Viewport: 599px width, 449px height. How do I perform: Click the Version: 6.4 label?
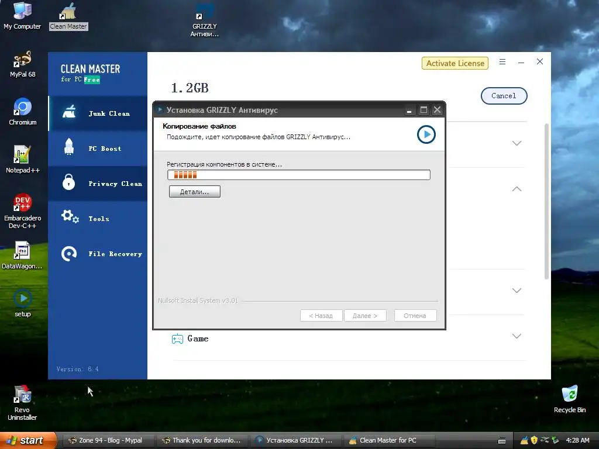[78, 369]
